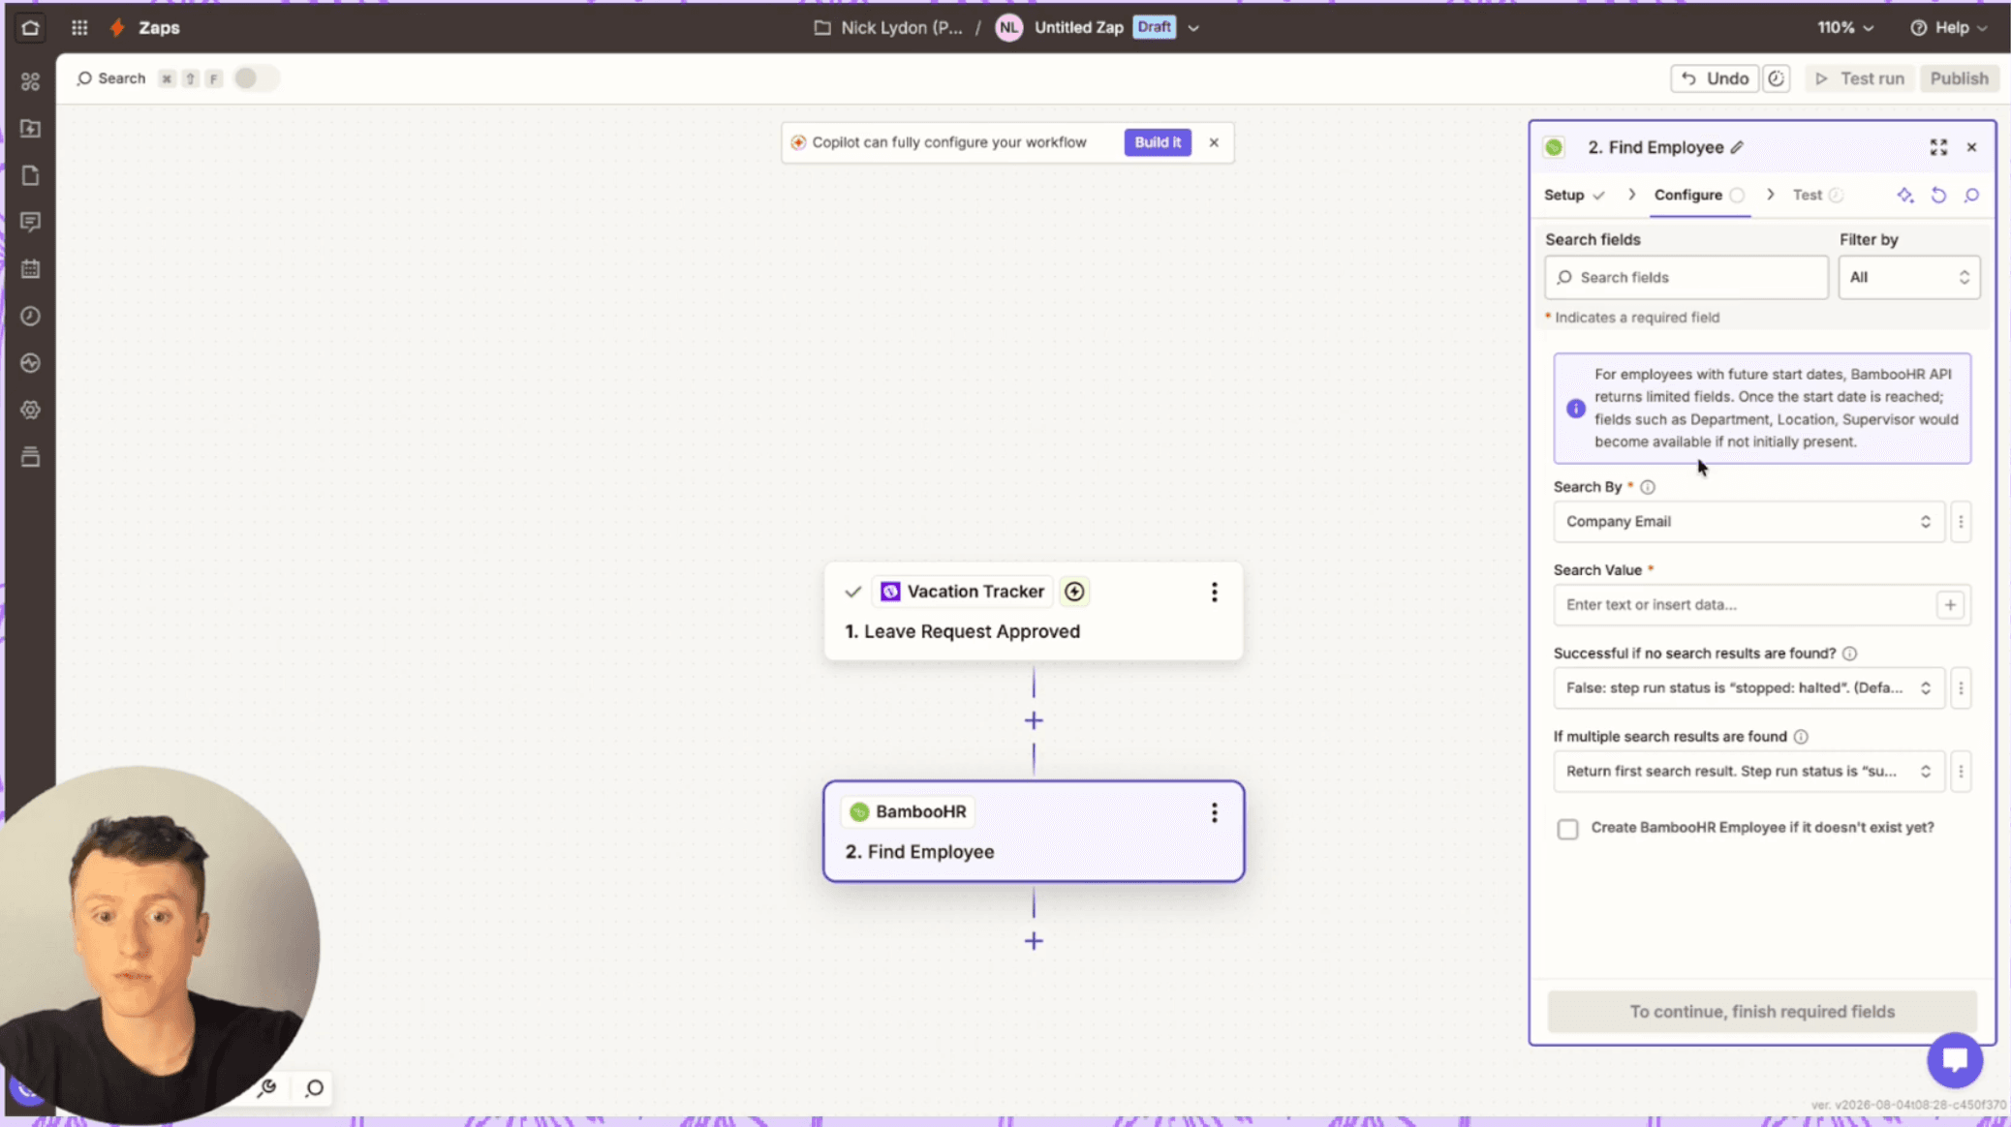This screenshot has height=1127, width=2011.
Task: Click To continue, finish required fields button
Action: point(1762,1012)
